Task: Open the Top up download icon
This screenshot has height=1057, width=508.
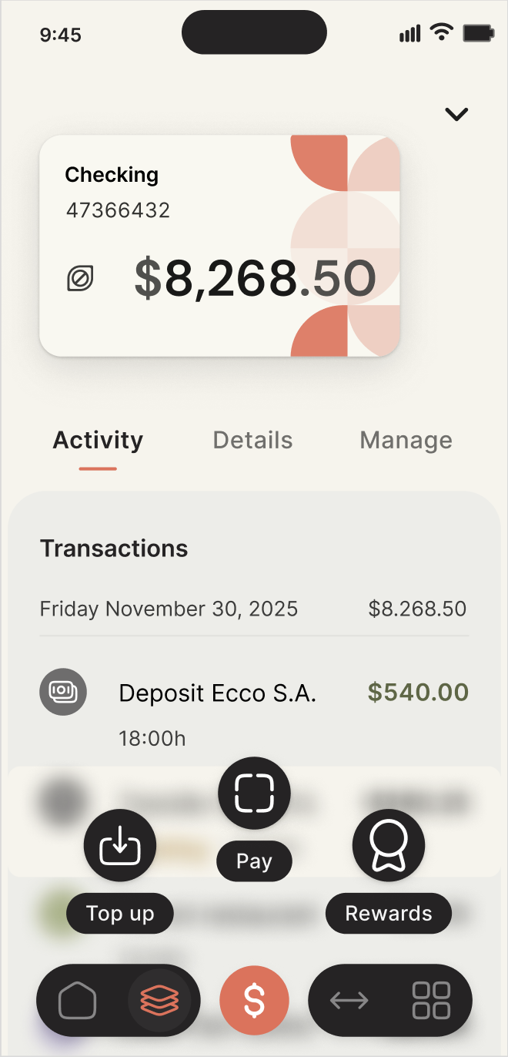Action: (120, 846)
